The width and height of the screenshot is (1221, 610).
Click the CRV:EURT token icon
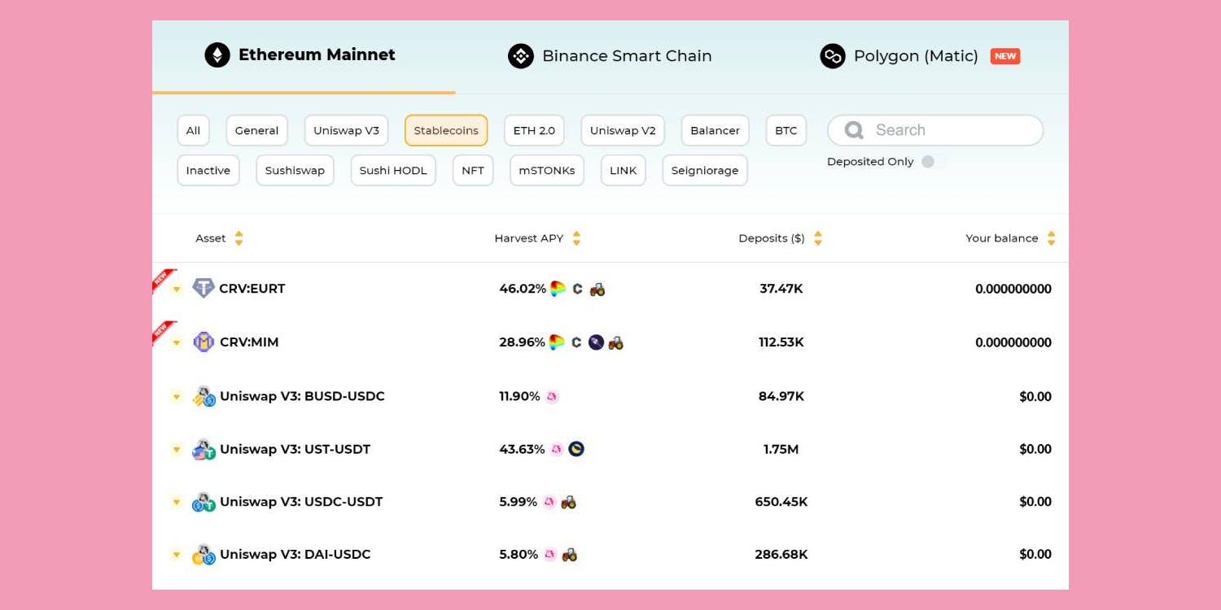point(203,288)
